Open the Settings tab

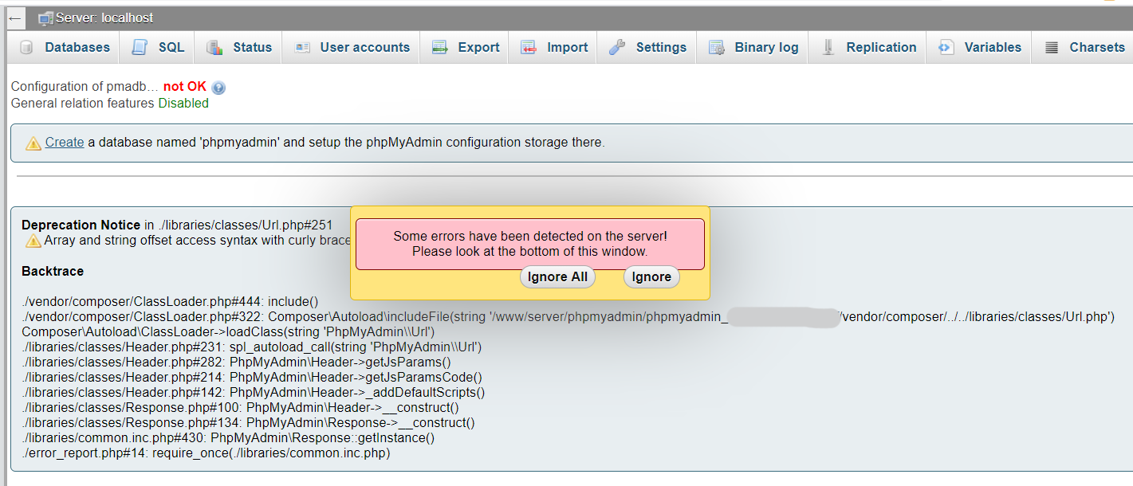[647, 48]
